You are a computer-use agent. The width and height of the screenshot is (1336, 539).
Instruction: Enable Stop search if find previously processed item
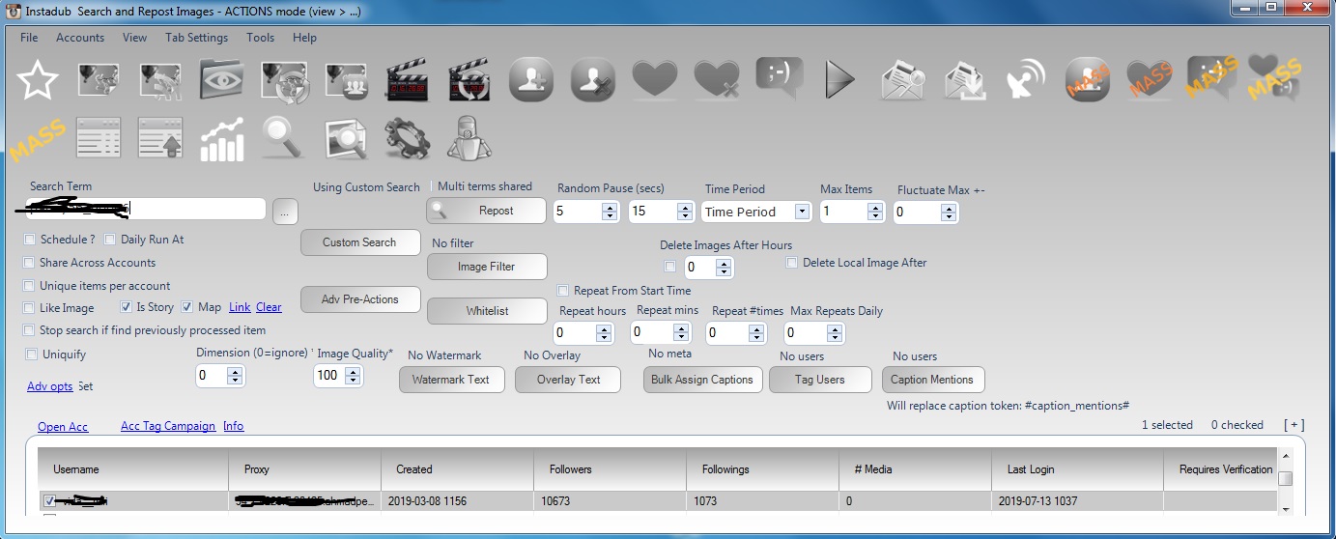click(29, 330)
